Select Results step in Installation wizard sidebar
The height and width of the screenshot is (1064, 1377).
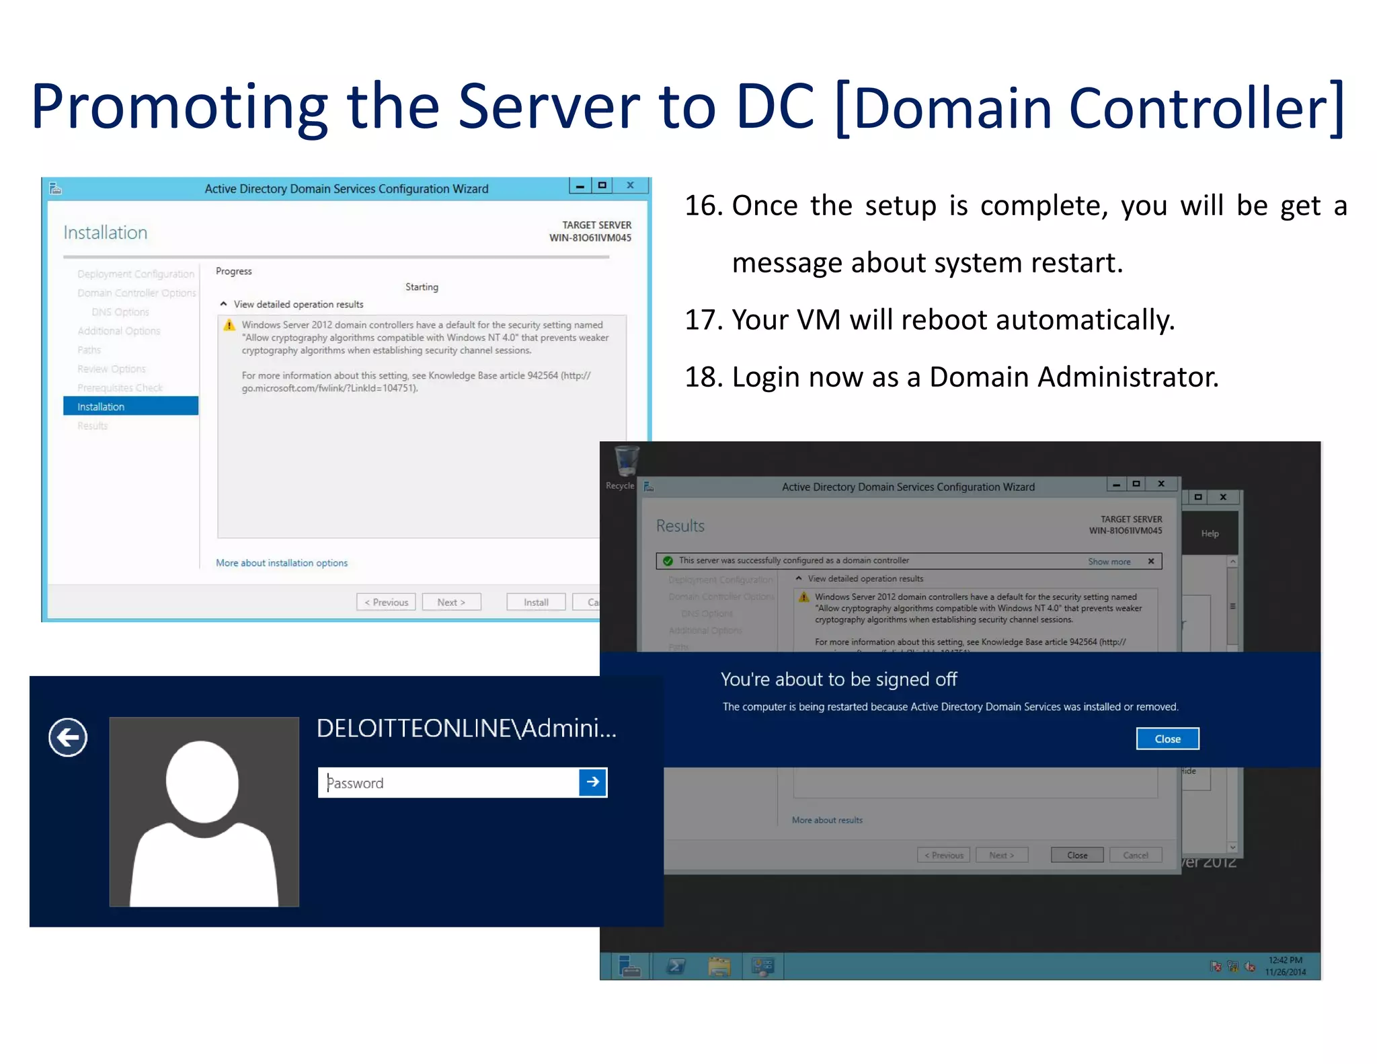[92, 426]
